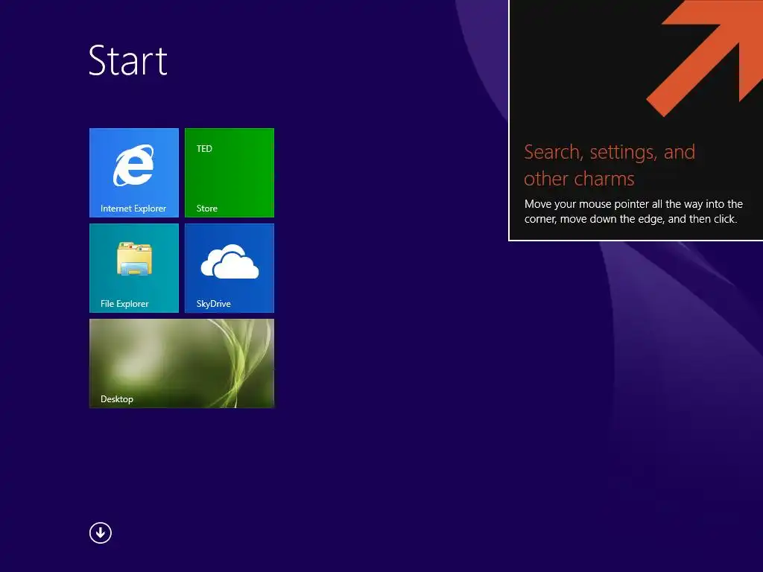The image size is (763, 572).
Task: Open the Desktop tile
Action: point(182,363)
